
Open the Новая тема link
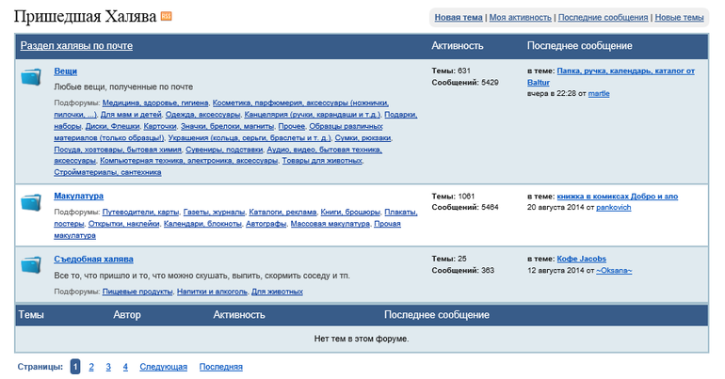coord(459,17)
